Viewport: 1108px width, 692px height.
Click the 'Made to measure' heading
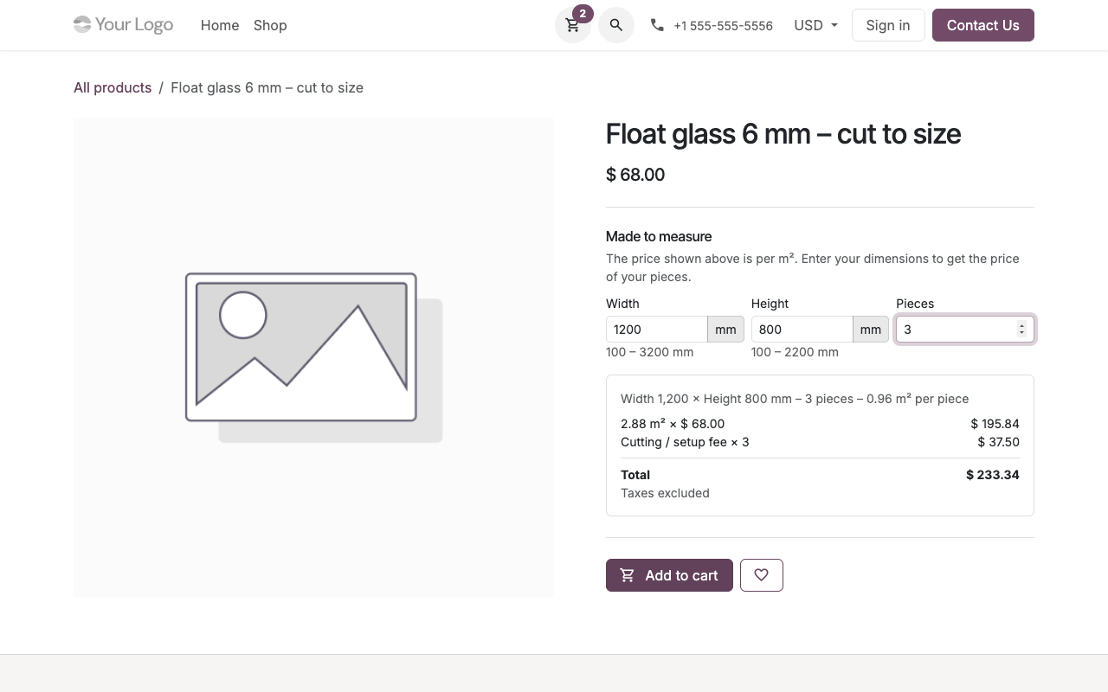(659, 236)
